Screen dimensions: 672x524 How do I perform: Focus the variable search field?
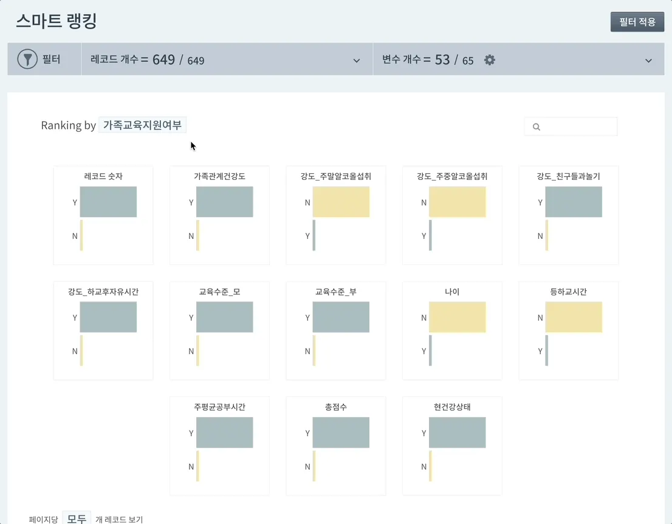coord(577,127)
